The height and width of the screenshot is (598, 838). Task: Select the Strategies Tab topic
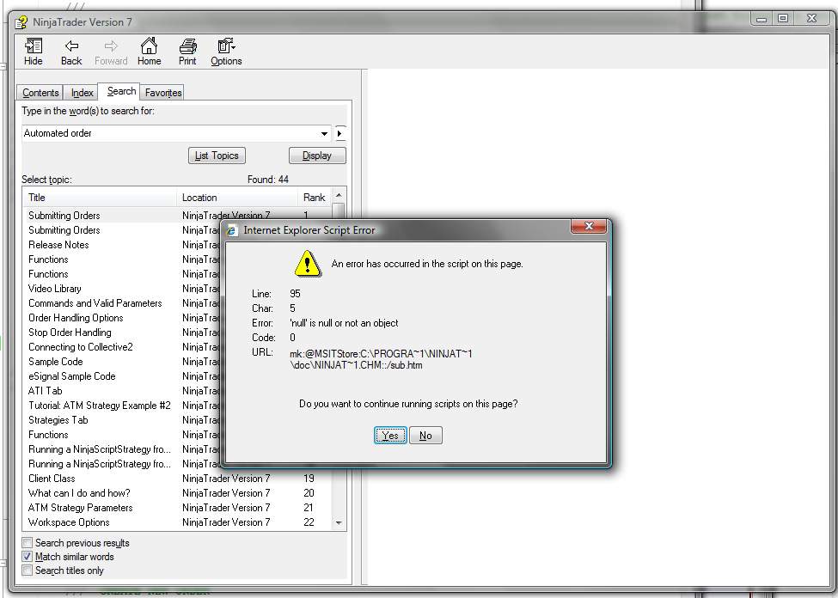click(58, 420)
